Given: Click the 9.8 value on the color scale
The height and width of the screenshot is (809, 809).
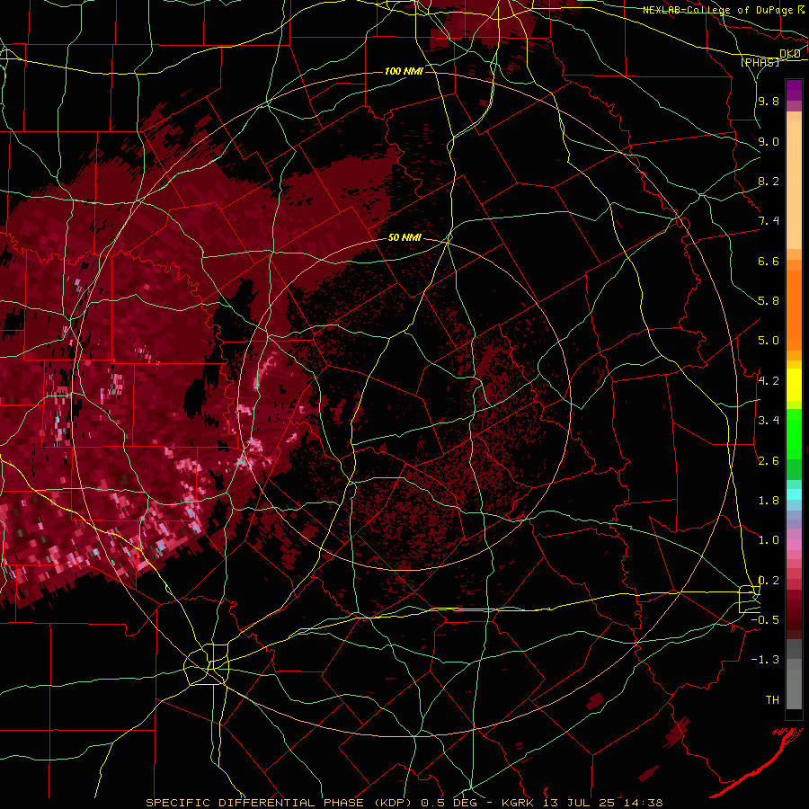Looking at the screenshot, I should tap(769, 101).
